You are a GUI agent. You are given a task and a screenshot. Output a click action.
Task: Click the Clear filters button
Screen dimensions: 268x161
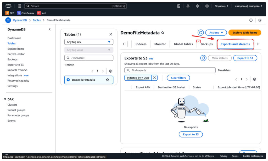178,78
